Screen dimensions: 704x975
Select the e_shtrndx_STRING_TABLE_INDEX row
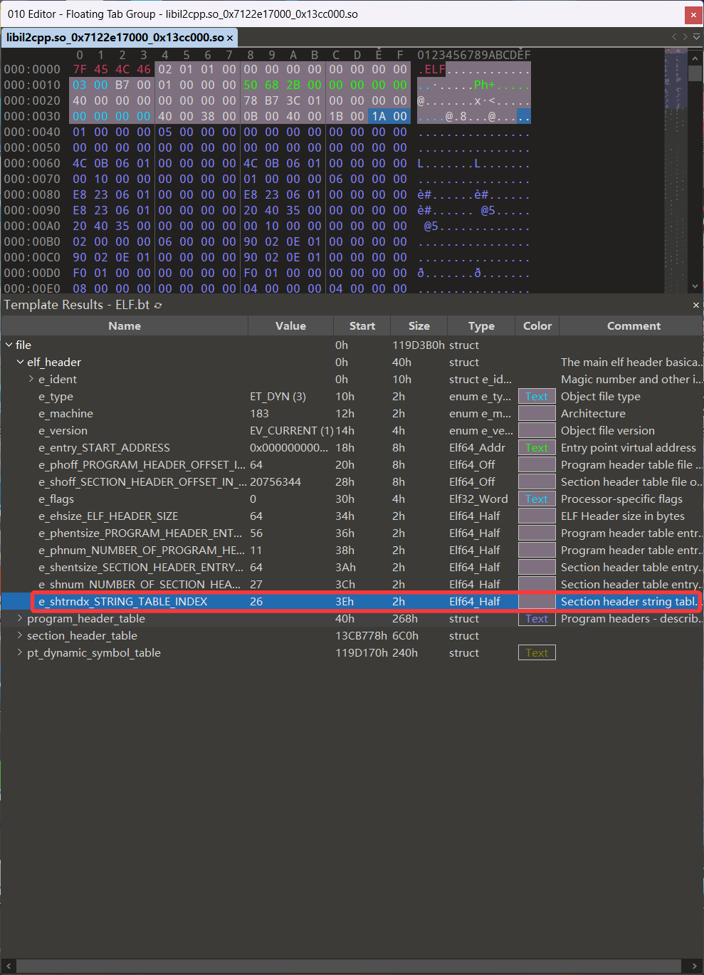point(352,601)
